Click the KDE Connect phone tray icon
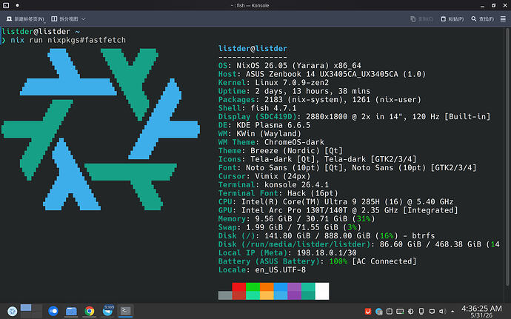 click(x=421, y=312)
